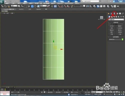This screenshot has width=125, height=96.
Task: Select the Lights create category
Action: click(114, 17)
